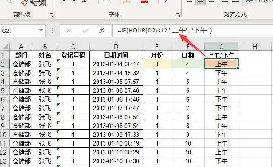
Task: Select column H header
Action: coord(255,46)
